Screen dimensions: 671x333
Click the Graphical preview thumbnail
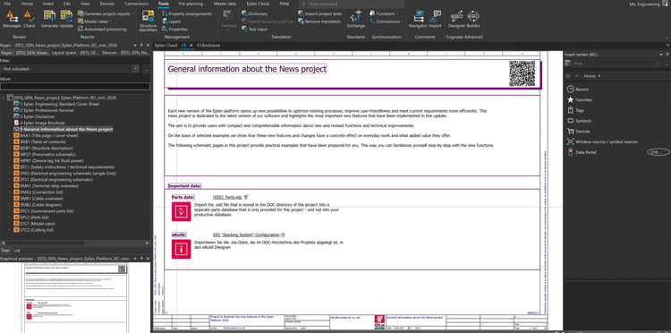click(x=76, y=298)
